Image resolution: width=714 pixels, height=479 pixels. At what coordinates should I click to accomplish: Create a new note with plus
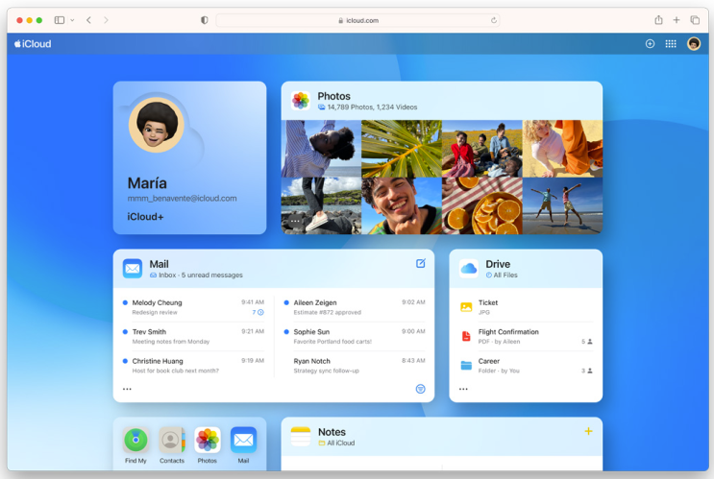pyautogui.click(x=588, y=431)
